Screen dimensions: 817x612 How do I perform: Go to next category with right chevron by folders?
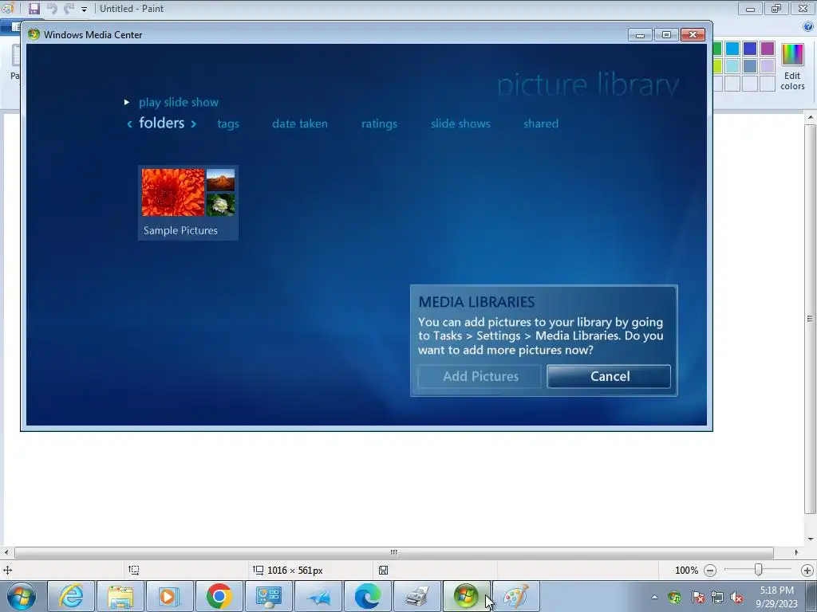[x=193, y=124]
